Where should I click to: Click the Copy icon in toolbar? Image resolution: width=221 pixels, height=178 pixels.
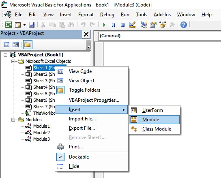pyautogui.click(x=52, y=25)
